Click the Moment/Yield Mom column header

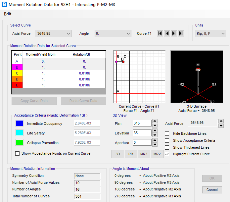[43, 54]
